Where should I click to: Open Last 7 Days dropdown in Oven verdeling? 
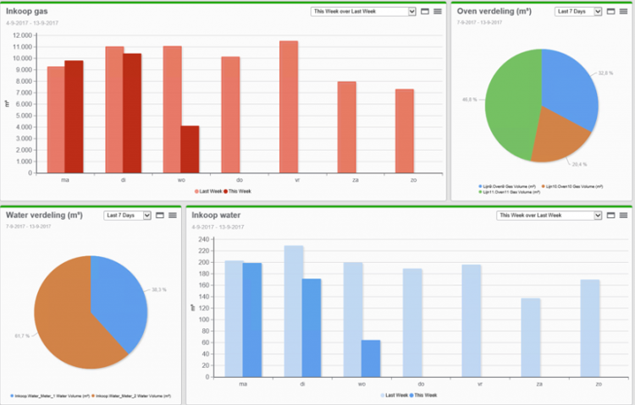578,11
